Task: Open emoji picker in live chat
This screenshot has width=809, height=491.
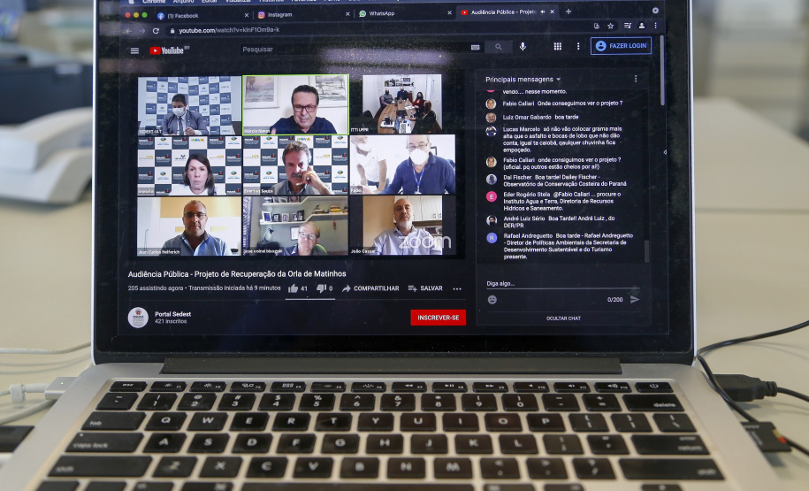Action: pos(492,299)
